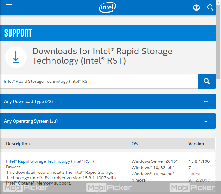
Task: Click the page scrollbar down arrow
Action: (x=218, y=191)
